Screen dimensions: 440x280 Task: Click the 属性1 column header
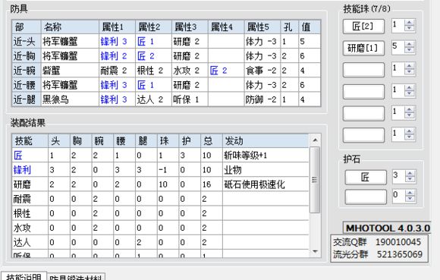pos(117,27)
